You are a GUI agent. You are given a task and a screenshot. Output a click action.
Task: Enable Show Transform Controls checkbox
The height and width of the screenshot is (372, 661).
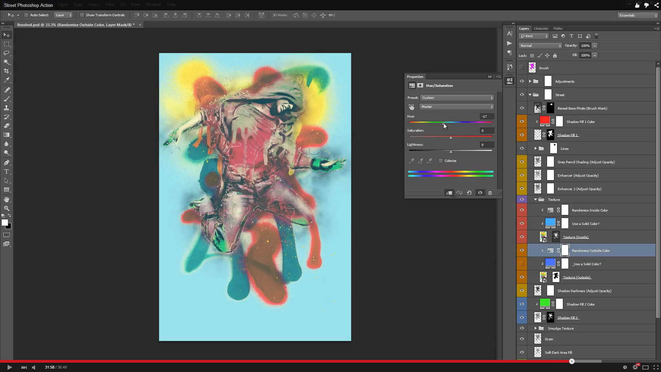[x=82, y=15]
